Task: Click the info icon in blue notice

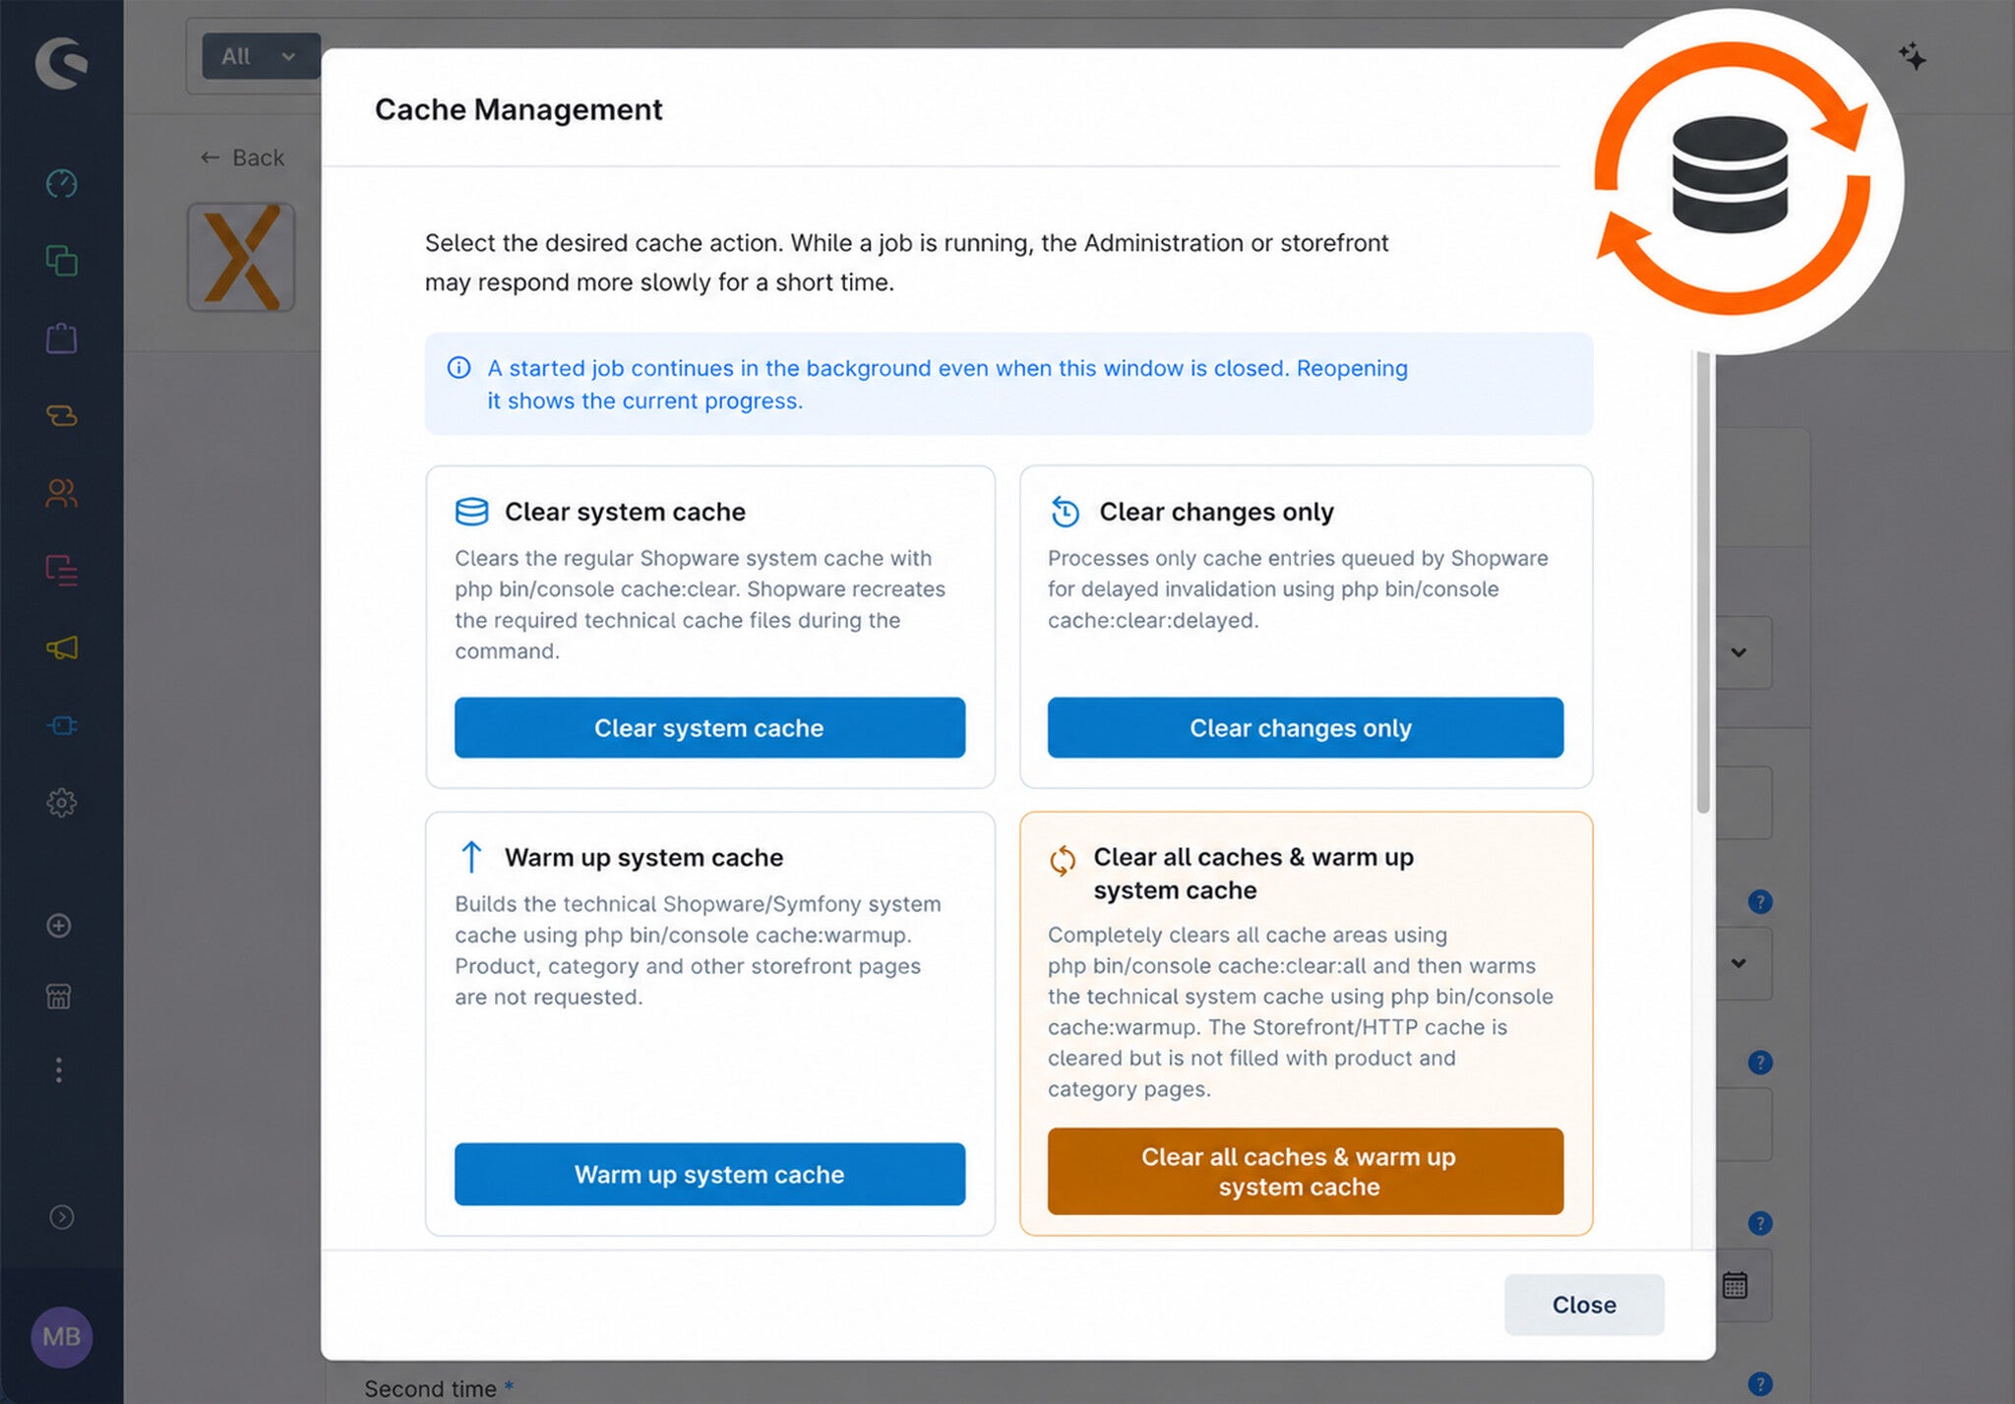Action: (x=458, y=368)
